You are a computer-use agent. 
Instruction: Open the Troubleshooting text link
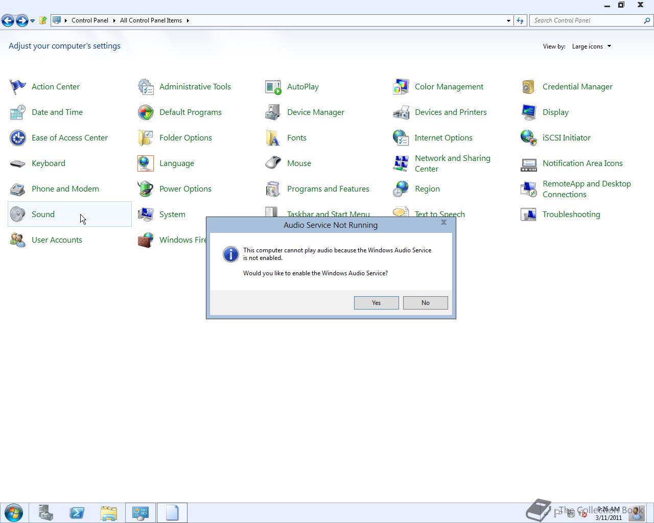tap(571, 215)
